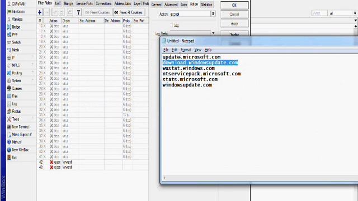Switch to the General tab in the rule dialog
This screenshot has width=358, height=201.
click(157, 4)
